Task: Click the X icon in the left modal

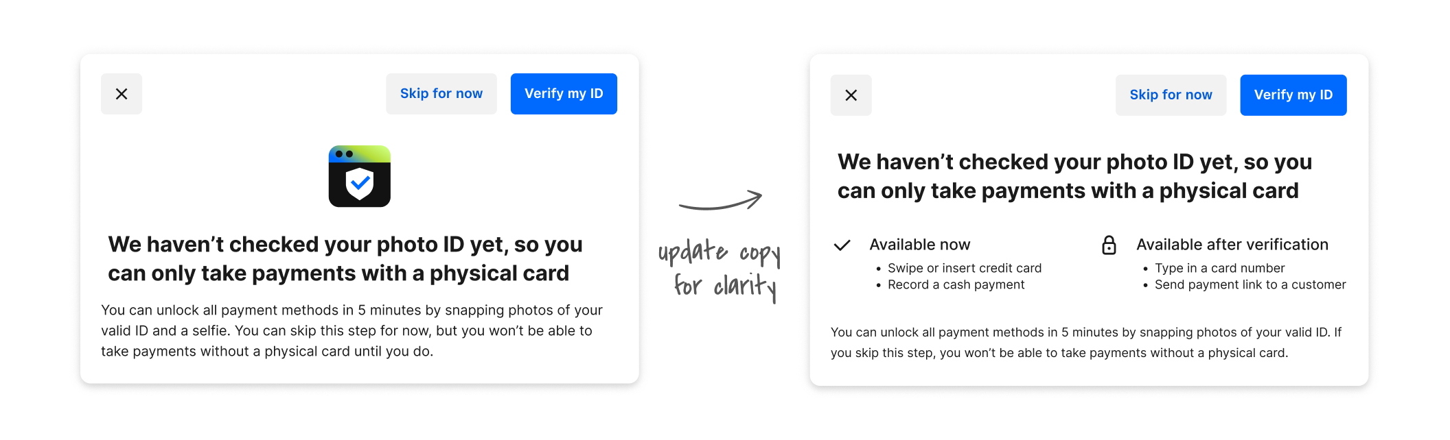Action: [x=122, y=94]
